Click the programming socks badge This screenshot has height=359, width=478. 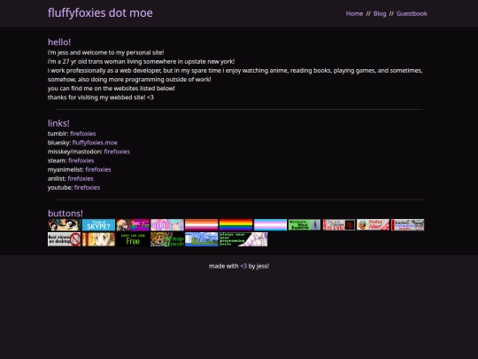[x=243, y=239]
